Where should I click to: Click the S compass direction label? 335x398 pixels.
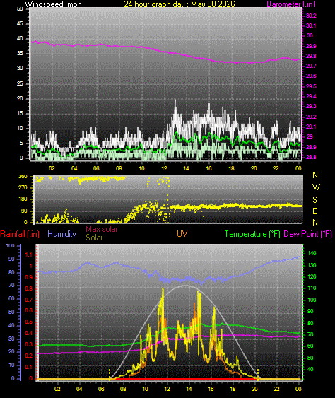[315, 200]
